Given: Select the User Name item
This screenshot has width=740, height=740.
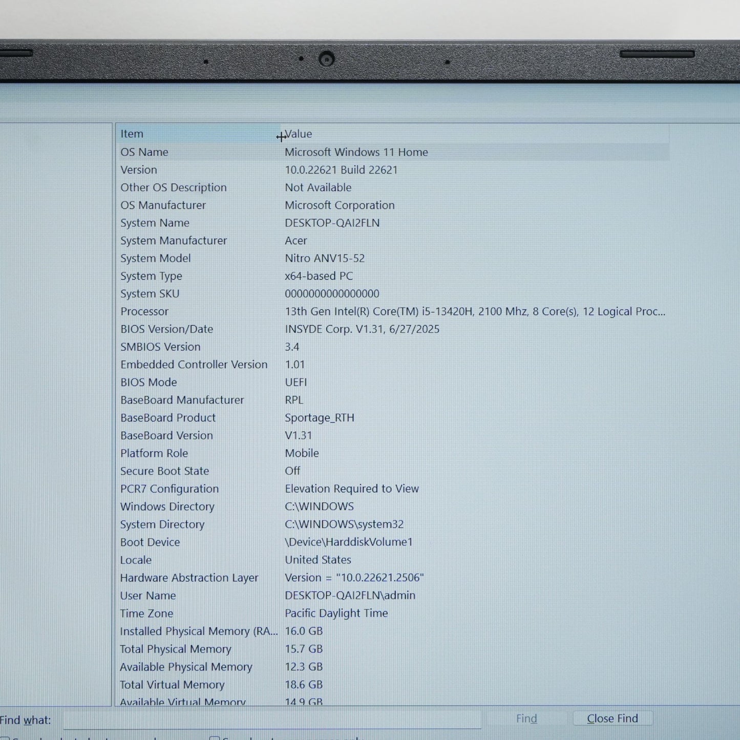Looking at the screenshot, I should (x=148, y=596).
